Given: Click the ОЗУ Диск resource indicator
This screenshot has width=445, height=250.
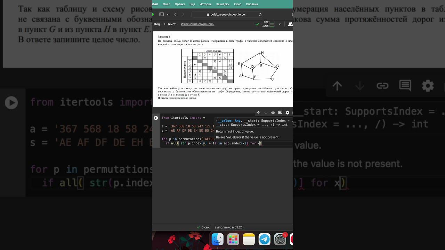Looking at the screenshot, I should [268, 24].
